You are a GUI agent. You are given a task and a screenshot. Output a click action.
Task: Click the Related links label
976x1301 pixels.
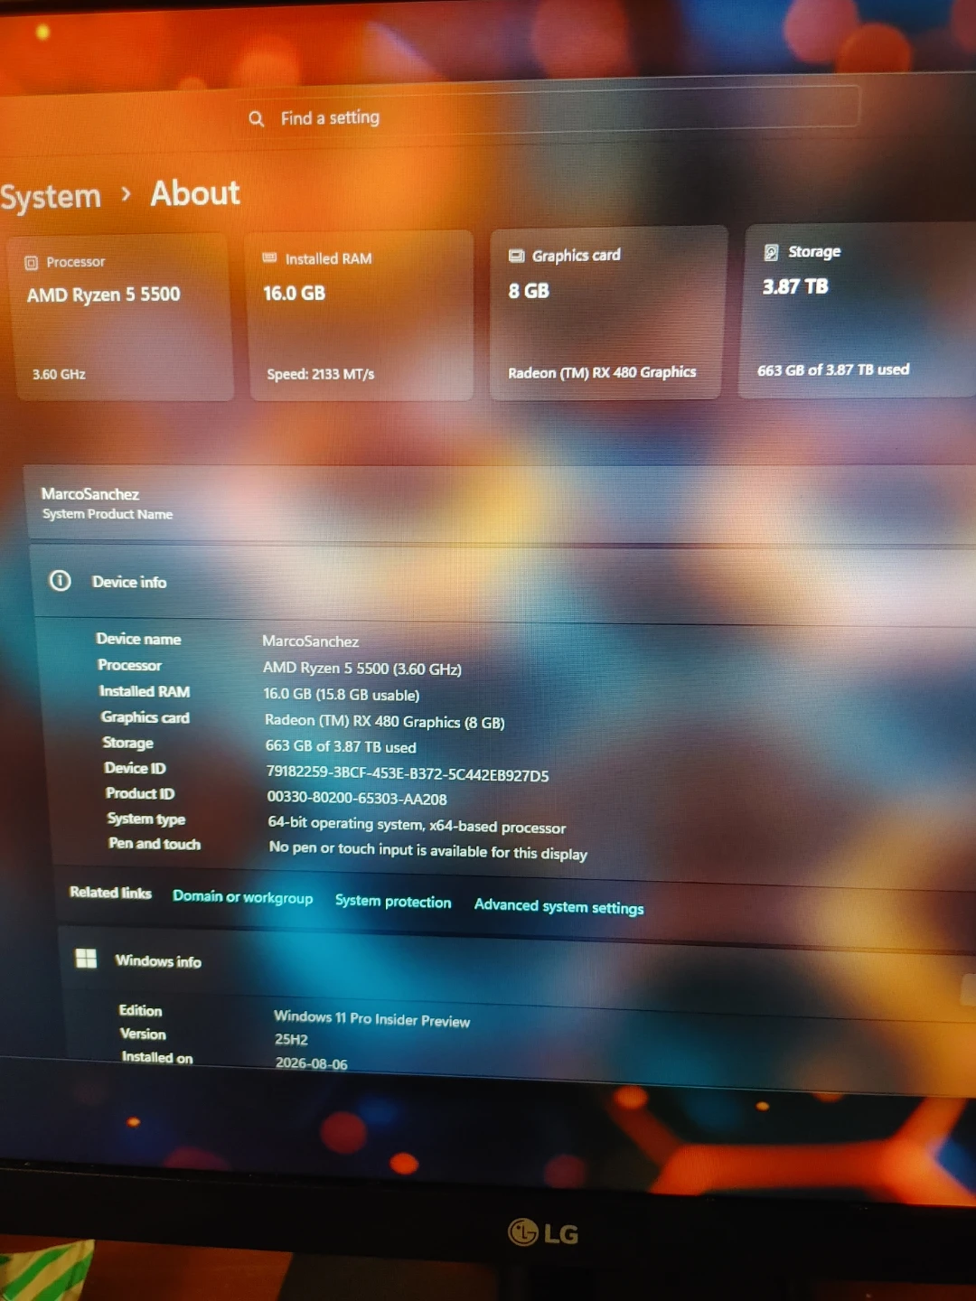point(111,893)
